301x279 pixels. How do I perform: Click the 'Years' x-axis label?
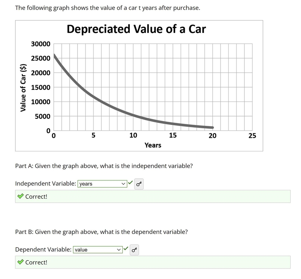click(153, 145)
